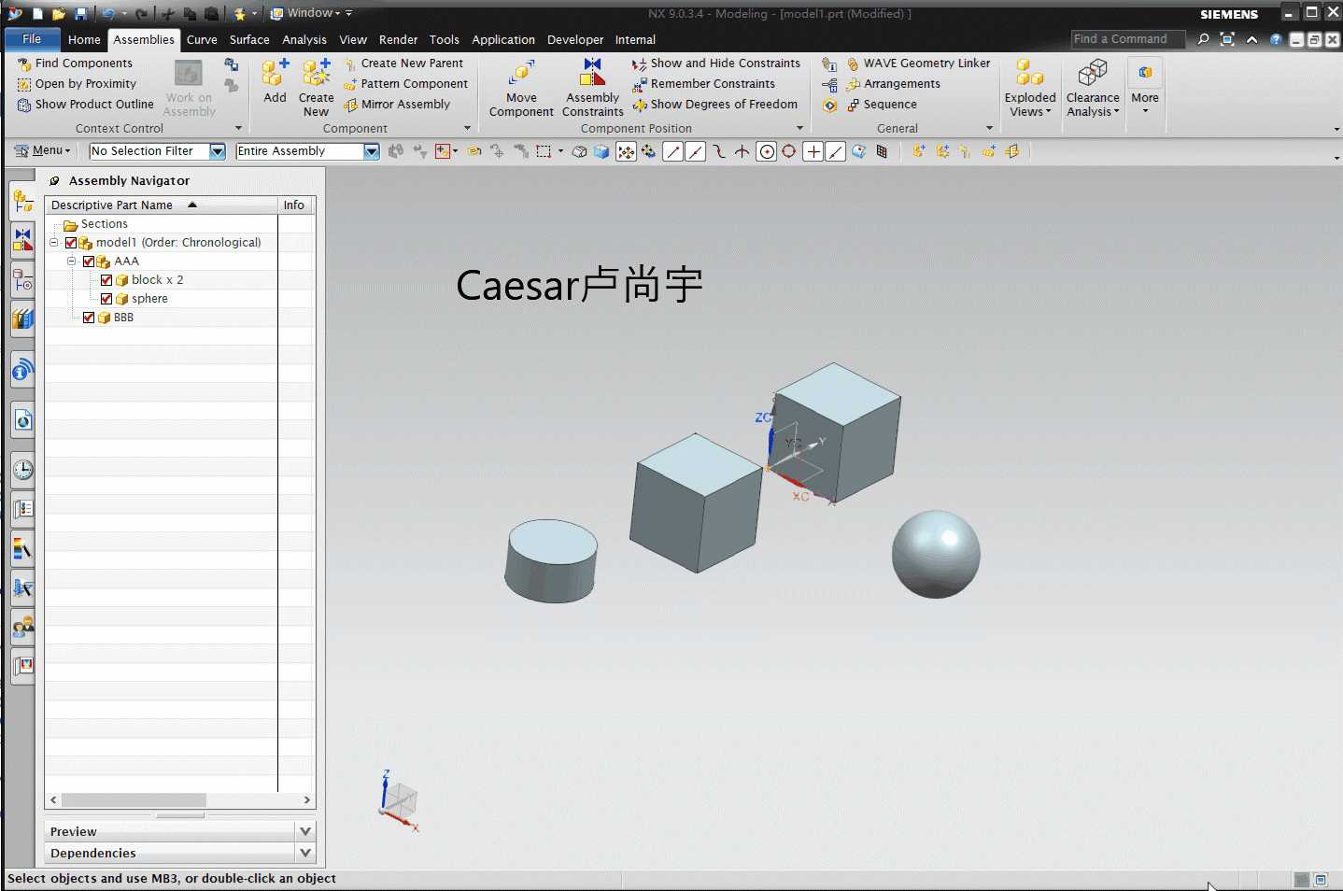This screenshot has height=891, width=1343.
Task: Click the magnifier search icon beside Find a Command
Action: 1203,39
